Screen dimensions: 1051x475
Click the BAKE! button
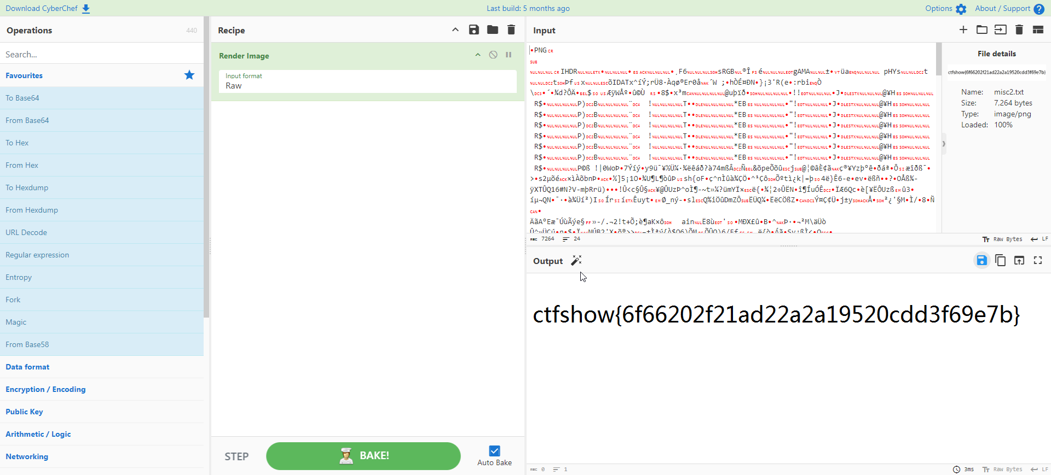[x=363, y=456]
